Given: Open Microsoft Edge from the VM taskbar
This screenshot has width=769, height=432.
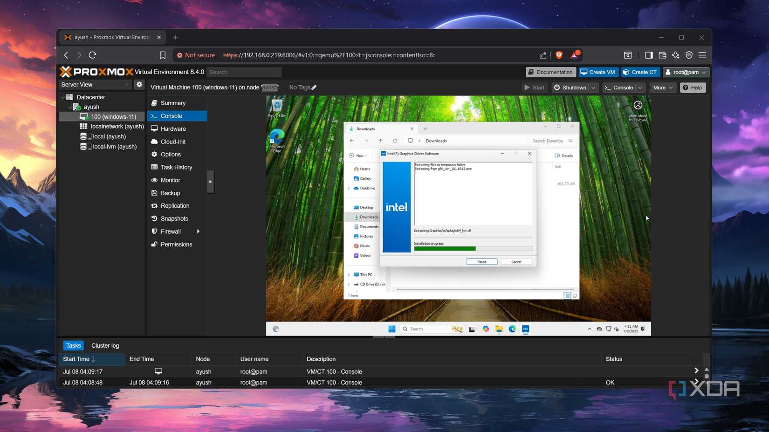Looking at the screenshot, I should [512, 329].
